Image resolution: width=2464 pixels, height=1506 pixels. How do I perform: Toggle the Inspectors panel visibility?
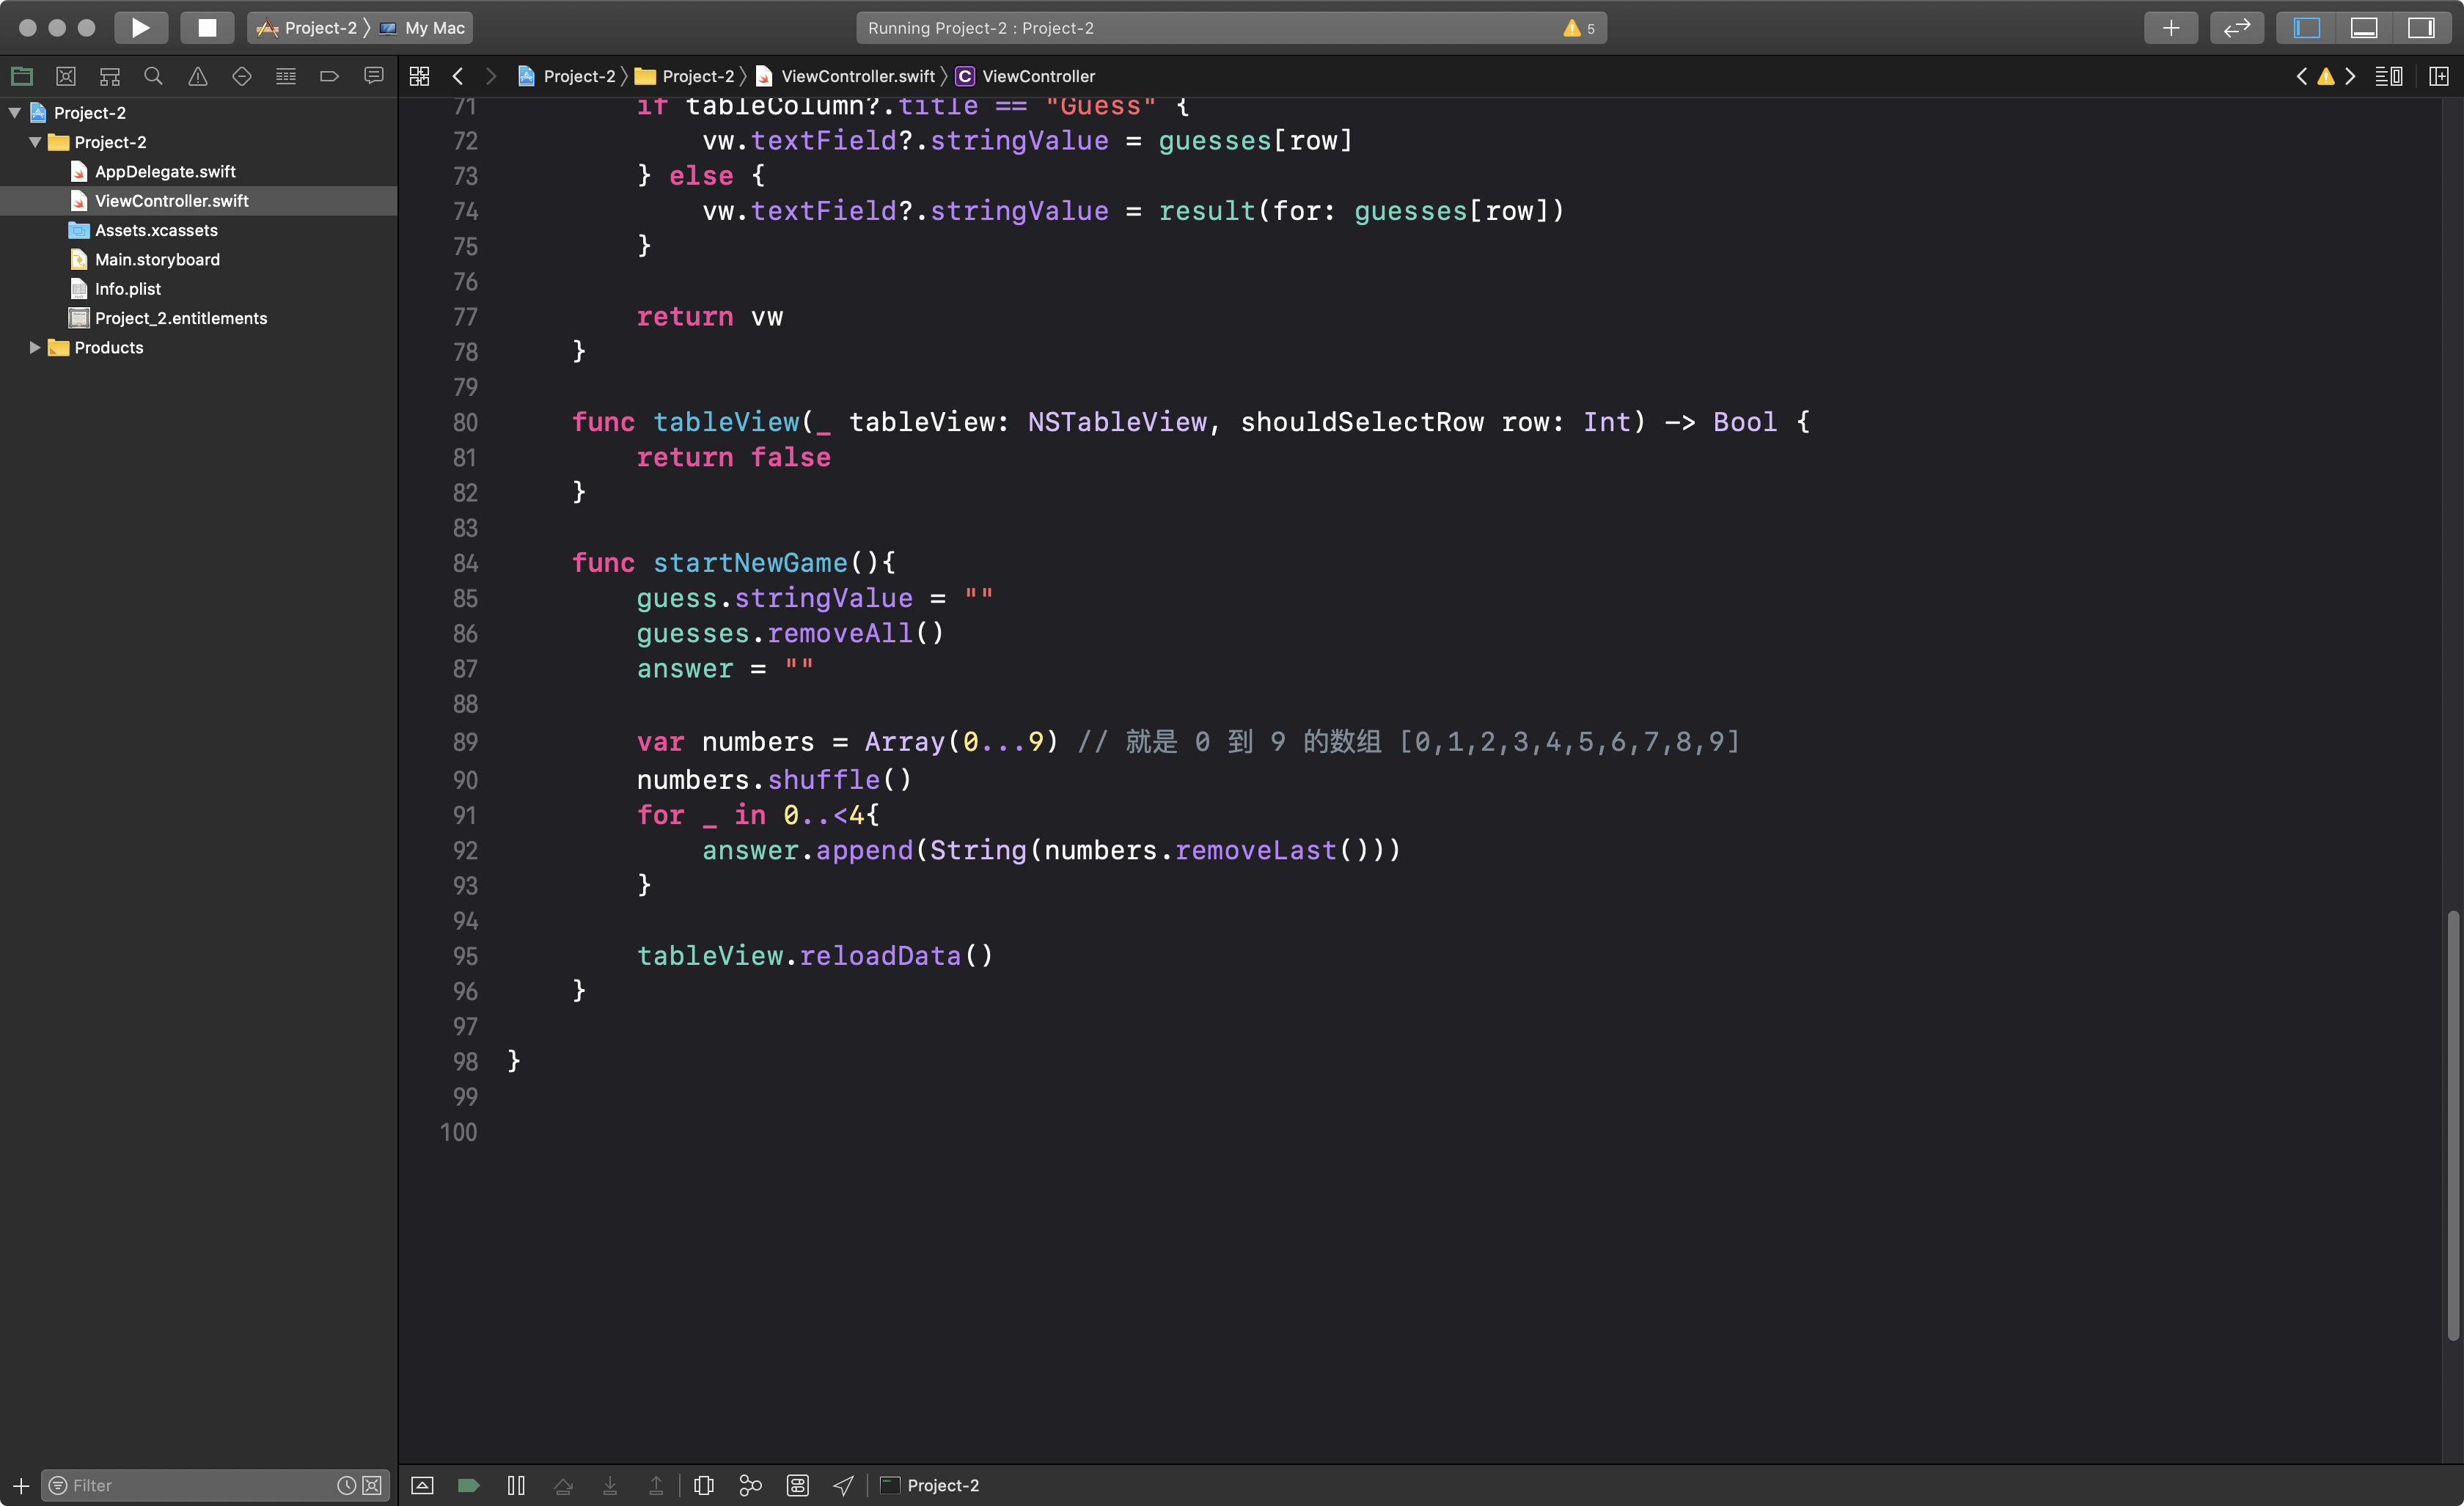point(2420,28)
